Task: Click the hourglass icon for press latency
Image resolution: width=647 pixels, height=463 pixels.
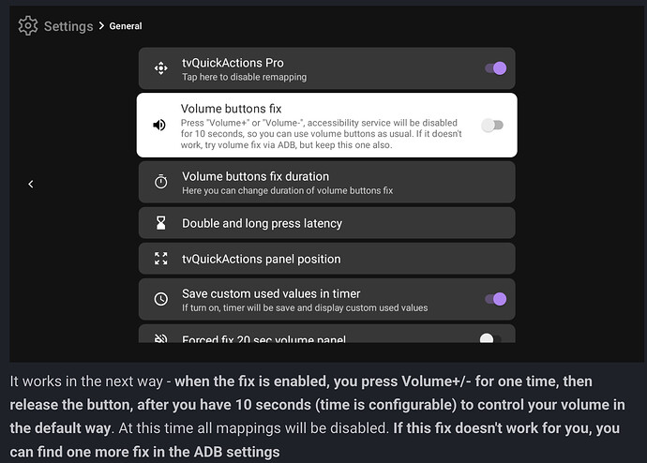Action: tap(160, 223)
